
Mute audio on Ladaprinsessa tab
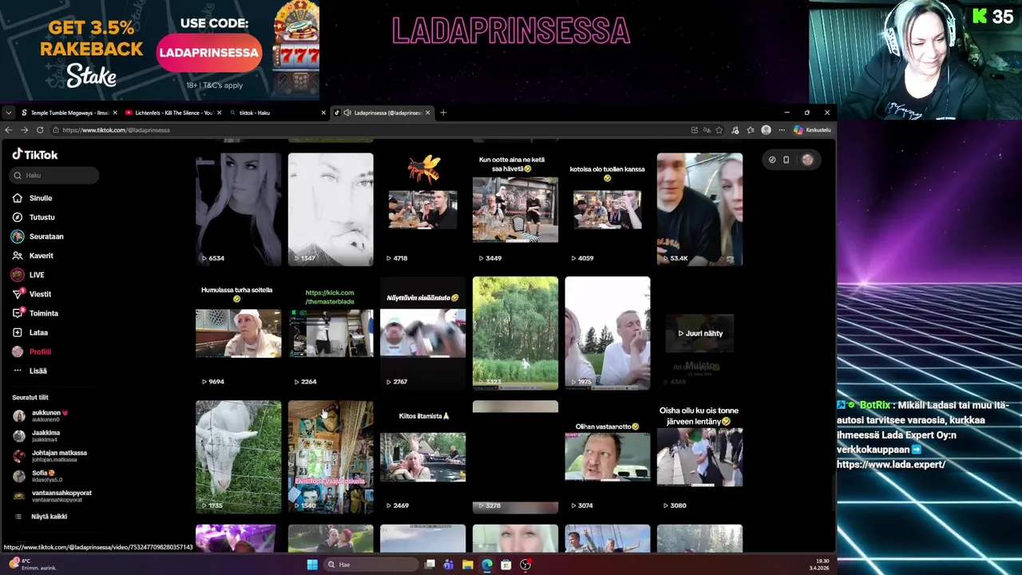pos(347,113)
